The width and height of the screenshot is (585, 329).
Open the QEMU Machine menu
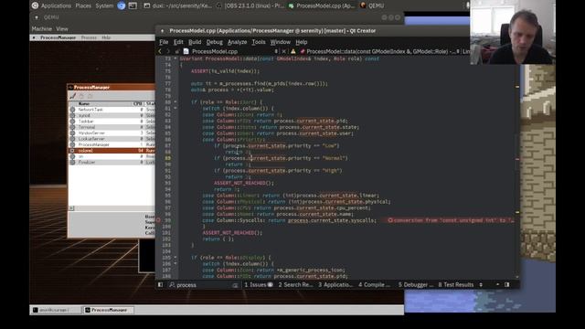[42, 28]
